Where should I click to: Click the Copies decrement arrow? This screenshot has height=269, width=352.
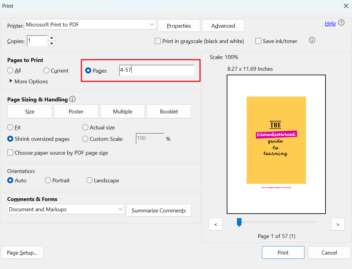coord(52,43)
